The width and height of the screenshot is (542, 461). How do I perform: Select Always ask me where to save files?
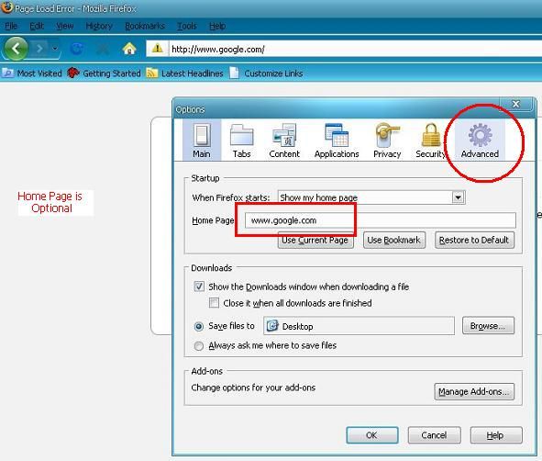tap(199, 345)
